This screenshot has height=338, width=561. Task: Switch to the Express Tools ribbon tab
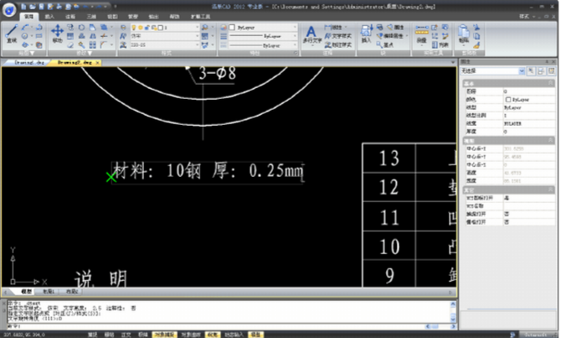(x=200, y=17)
